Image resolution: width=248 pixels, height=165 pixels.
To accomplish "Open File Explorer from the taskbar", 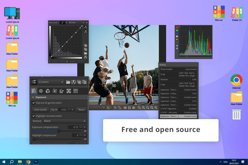I will tap(20, 162).
